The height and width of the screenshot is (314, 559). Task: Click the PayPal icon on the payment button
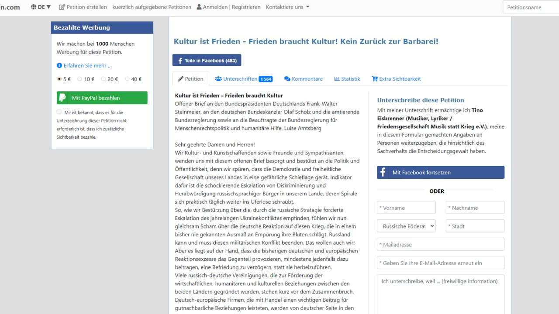pyautogui.click(x=63, y=98)
